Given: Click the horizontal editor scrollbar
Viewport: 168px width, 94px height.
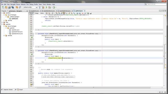Looking at the screenshot, I should pyautogui.click(x=93, y=87).
